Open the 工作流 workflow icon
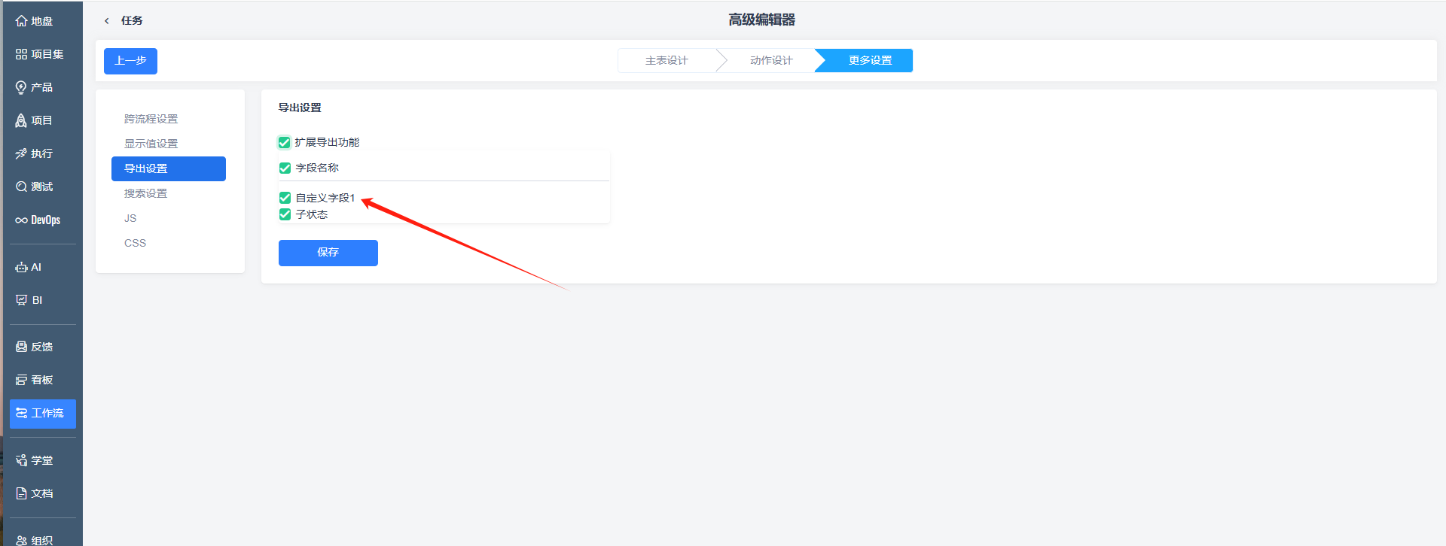The width and height of the screenshot is (1446, 546). [x=21, y=413]
